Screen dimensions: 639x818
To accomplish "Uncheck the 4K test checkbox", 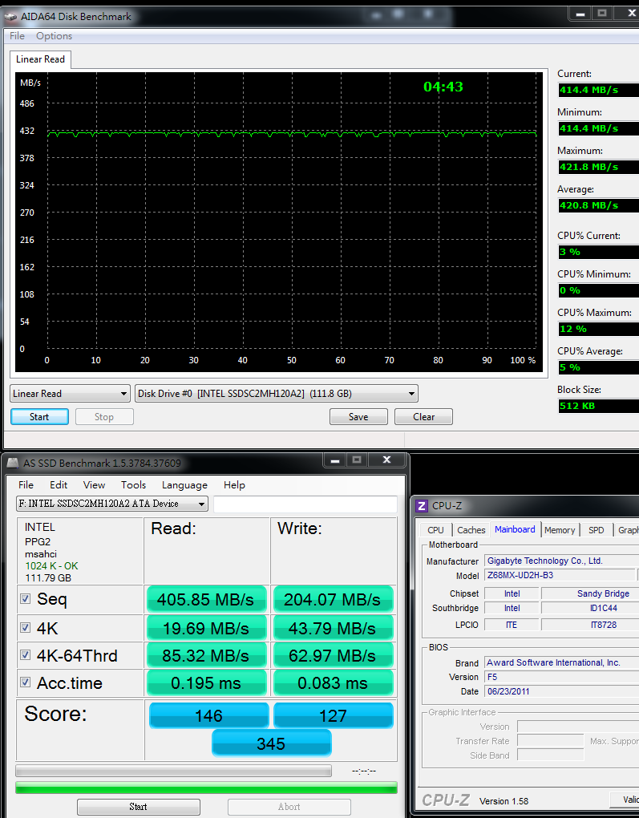I will (x=25, y=628).
